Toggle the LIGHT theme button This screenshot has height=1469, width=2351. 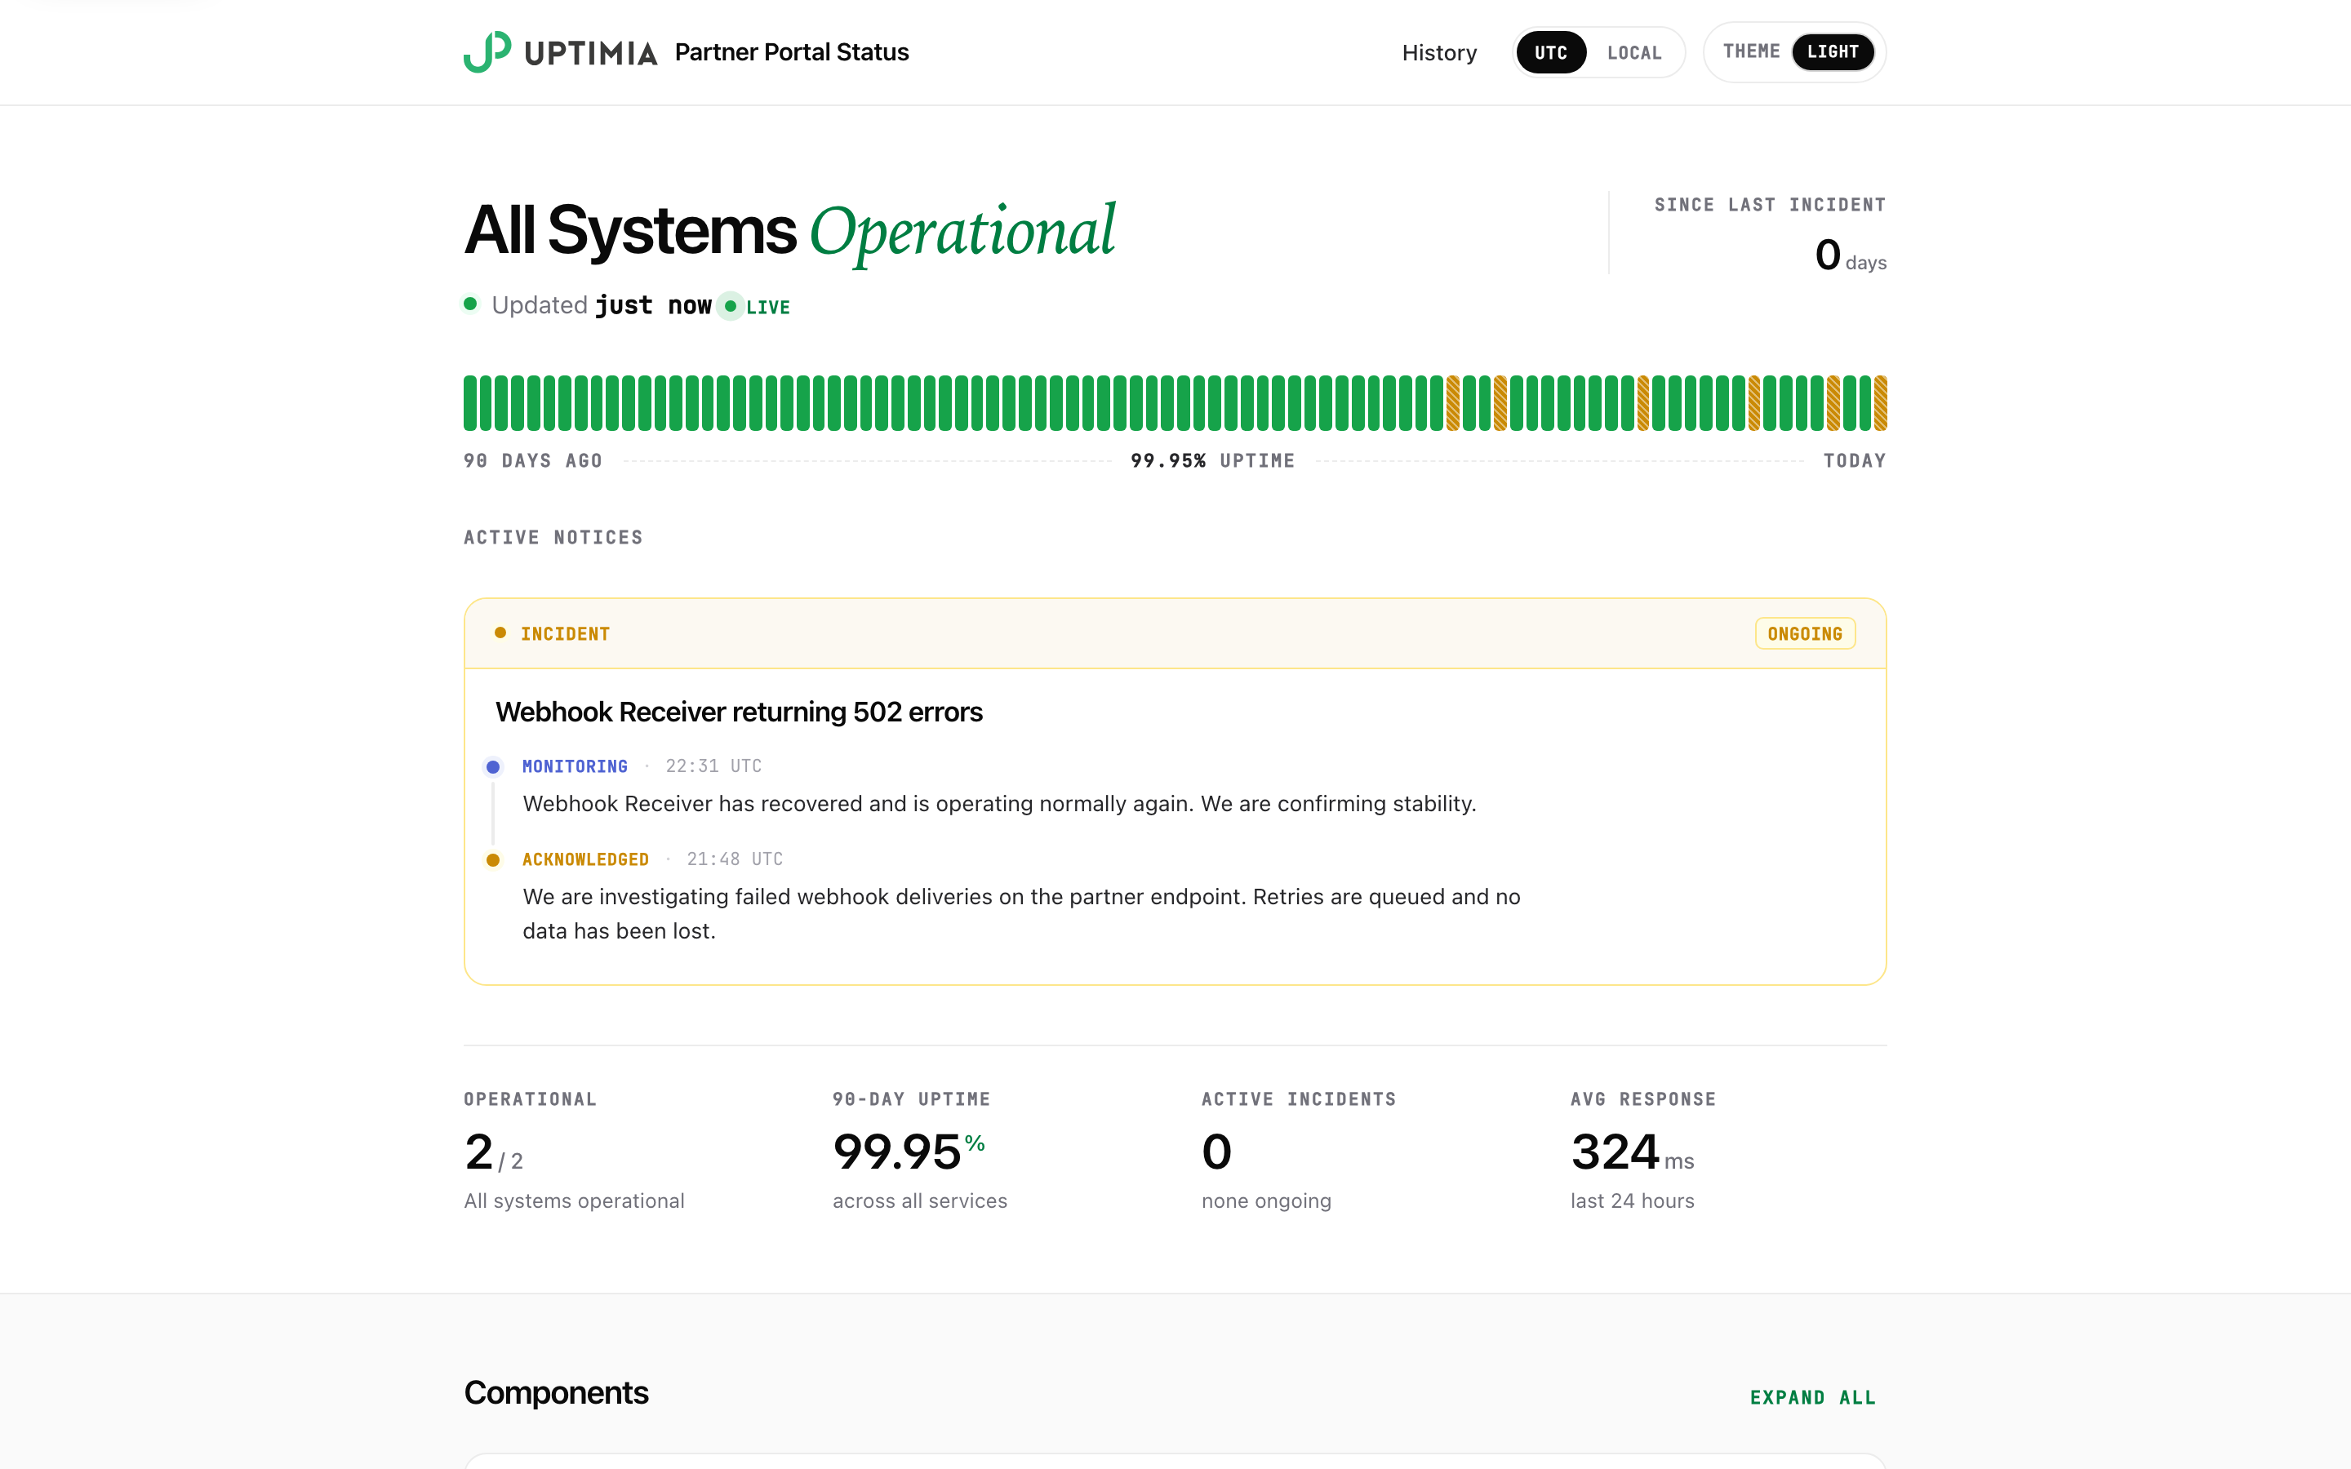pos(1832,51)
